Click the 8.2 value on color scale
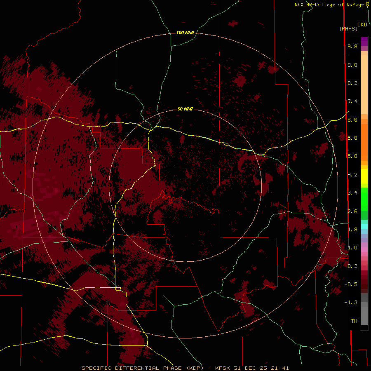Screen dimensions: 371x371 (352, 83)
